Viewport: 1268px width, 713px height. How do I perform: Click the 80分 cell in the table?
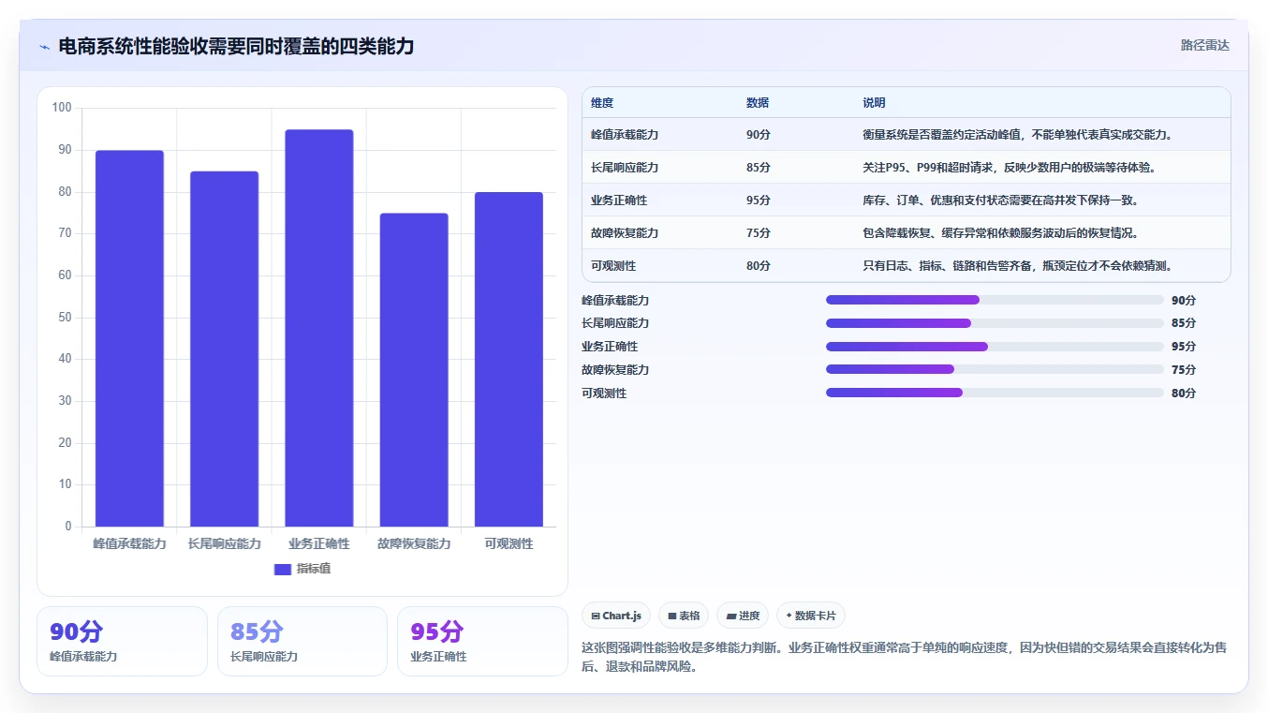pos(759,265)
